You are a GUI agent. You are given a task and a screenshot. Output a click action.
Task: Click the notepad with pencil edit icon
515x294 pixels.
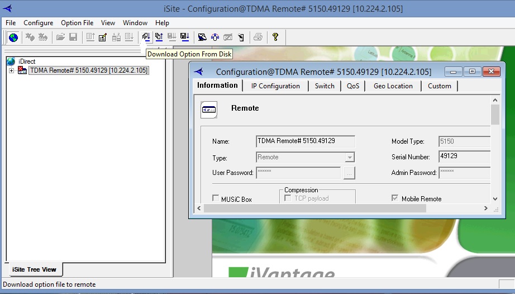point(103,37)
